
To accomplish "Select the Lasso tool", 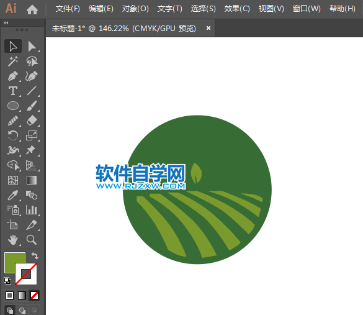I will pyautogui.click(x=32, y=61).
